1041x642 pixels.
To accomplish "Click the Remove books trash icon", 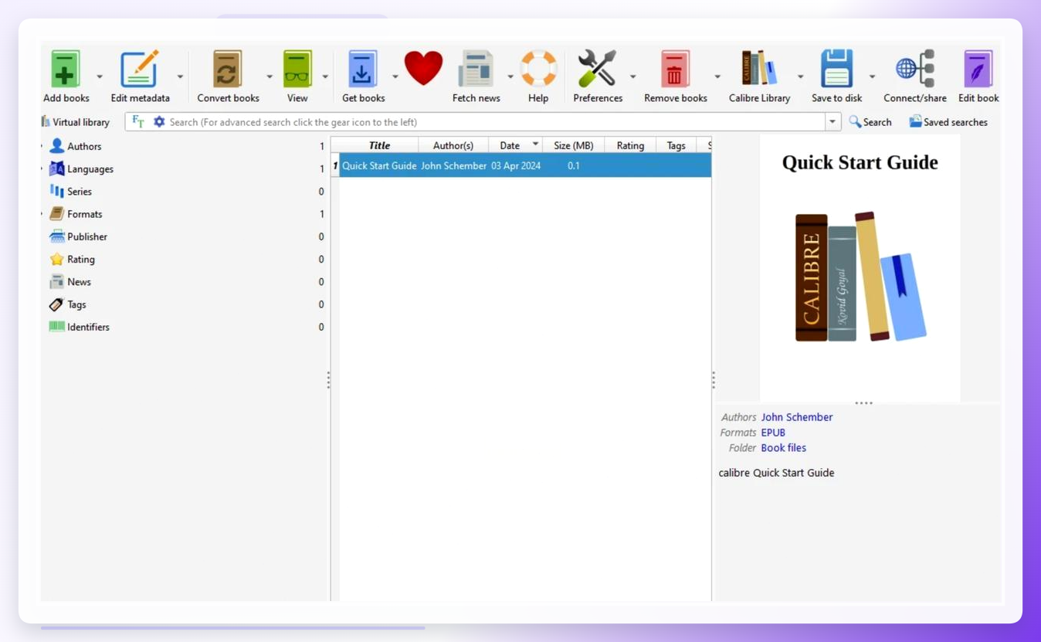I will (675, 69).
